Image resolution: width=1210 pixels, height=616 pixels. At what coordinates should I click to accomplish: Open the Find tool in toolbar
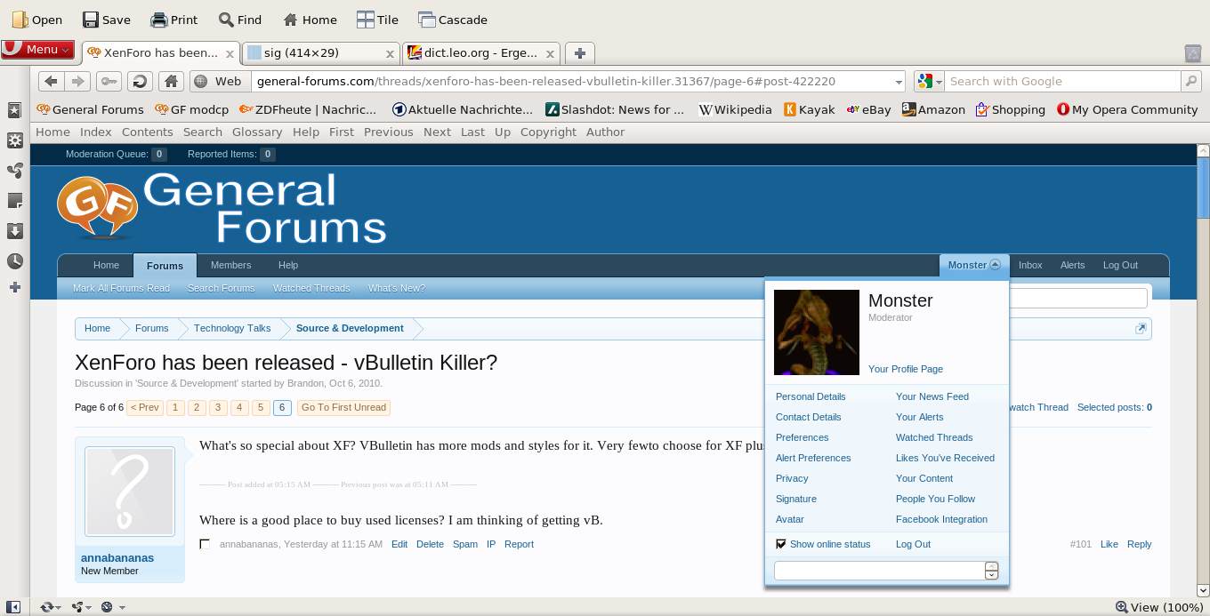[240, 20]
